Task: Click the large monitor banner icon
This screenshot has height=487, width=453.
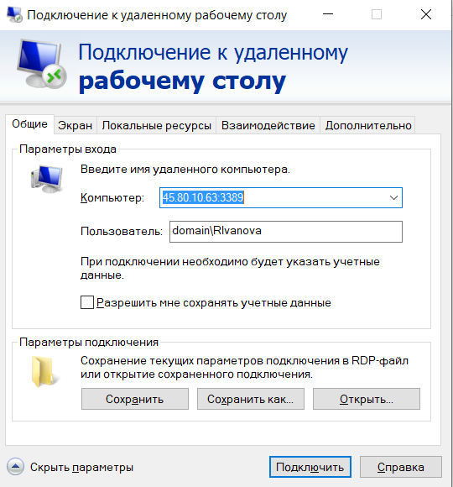Action: click(42, 64)
